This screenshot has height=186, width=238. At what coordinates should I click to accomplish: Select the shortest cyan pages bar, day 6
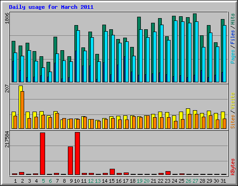pos(50,77)
